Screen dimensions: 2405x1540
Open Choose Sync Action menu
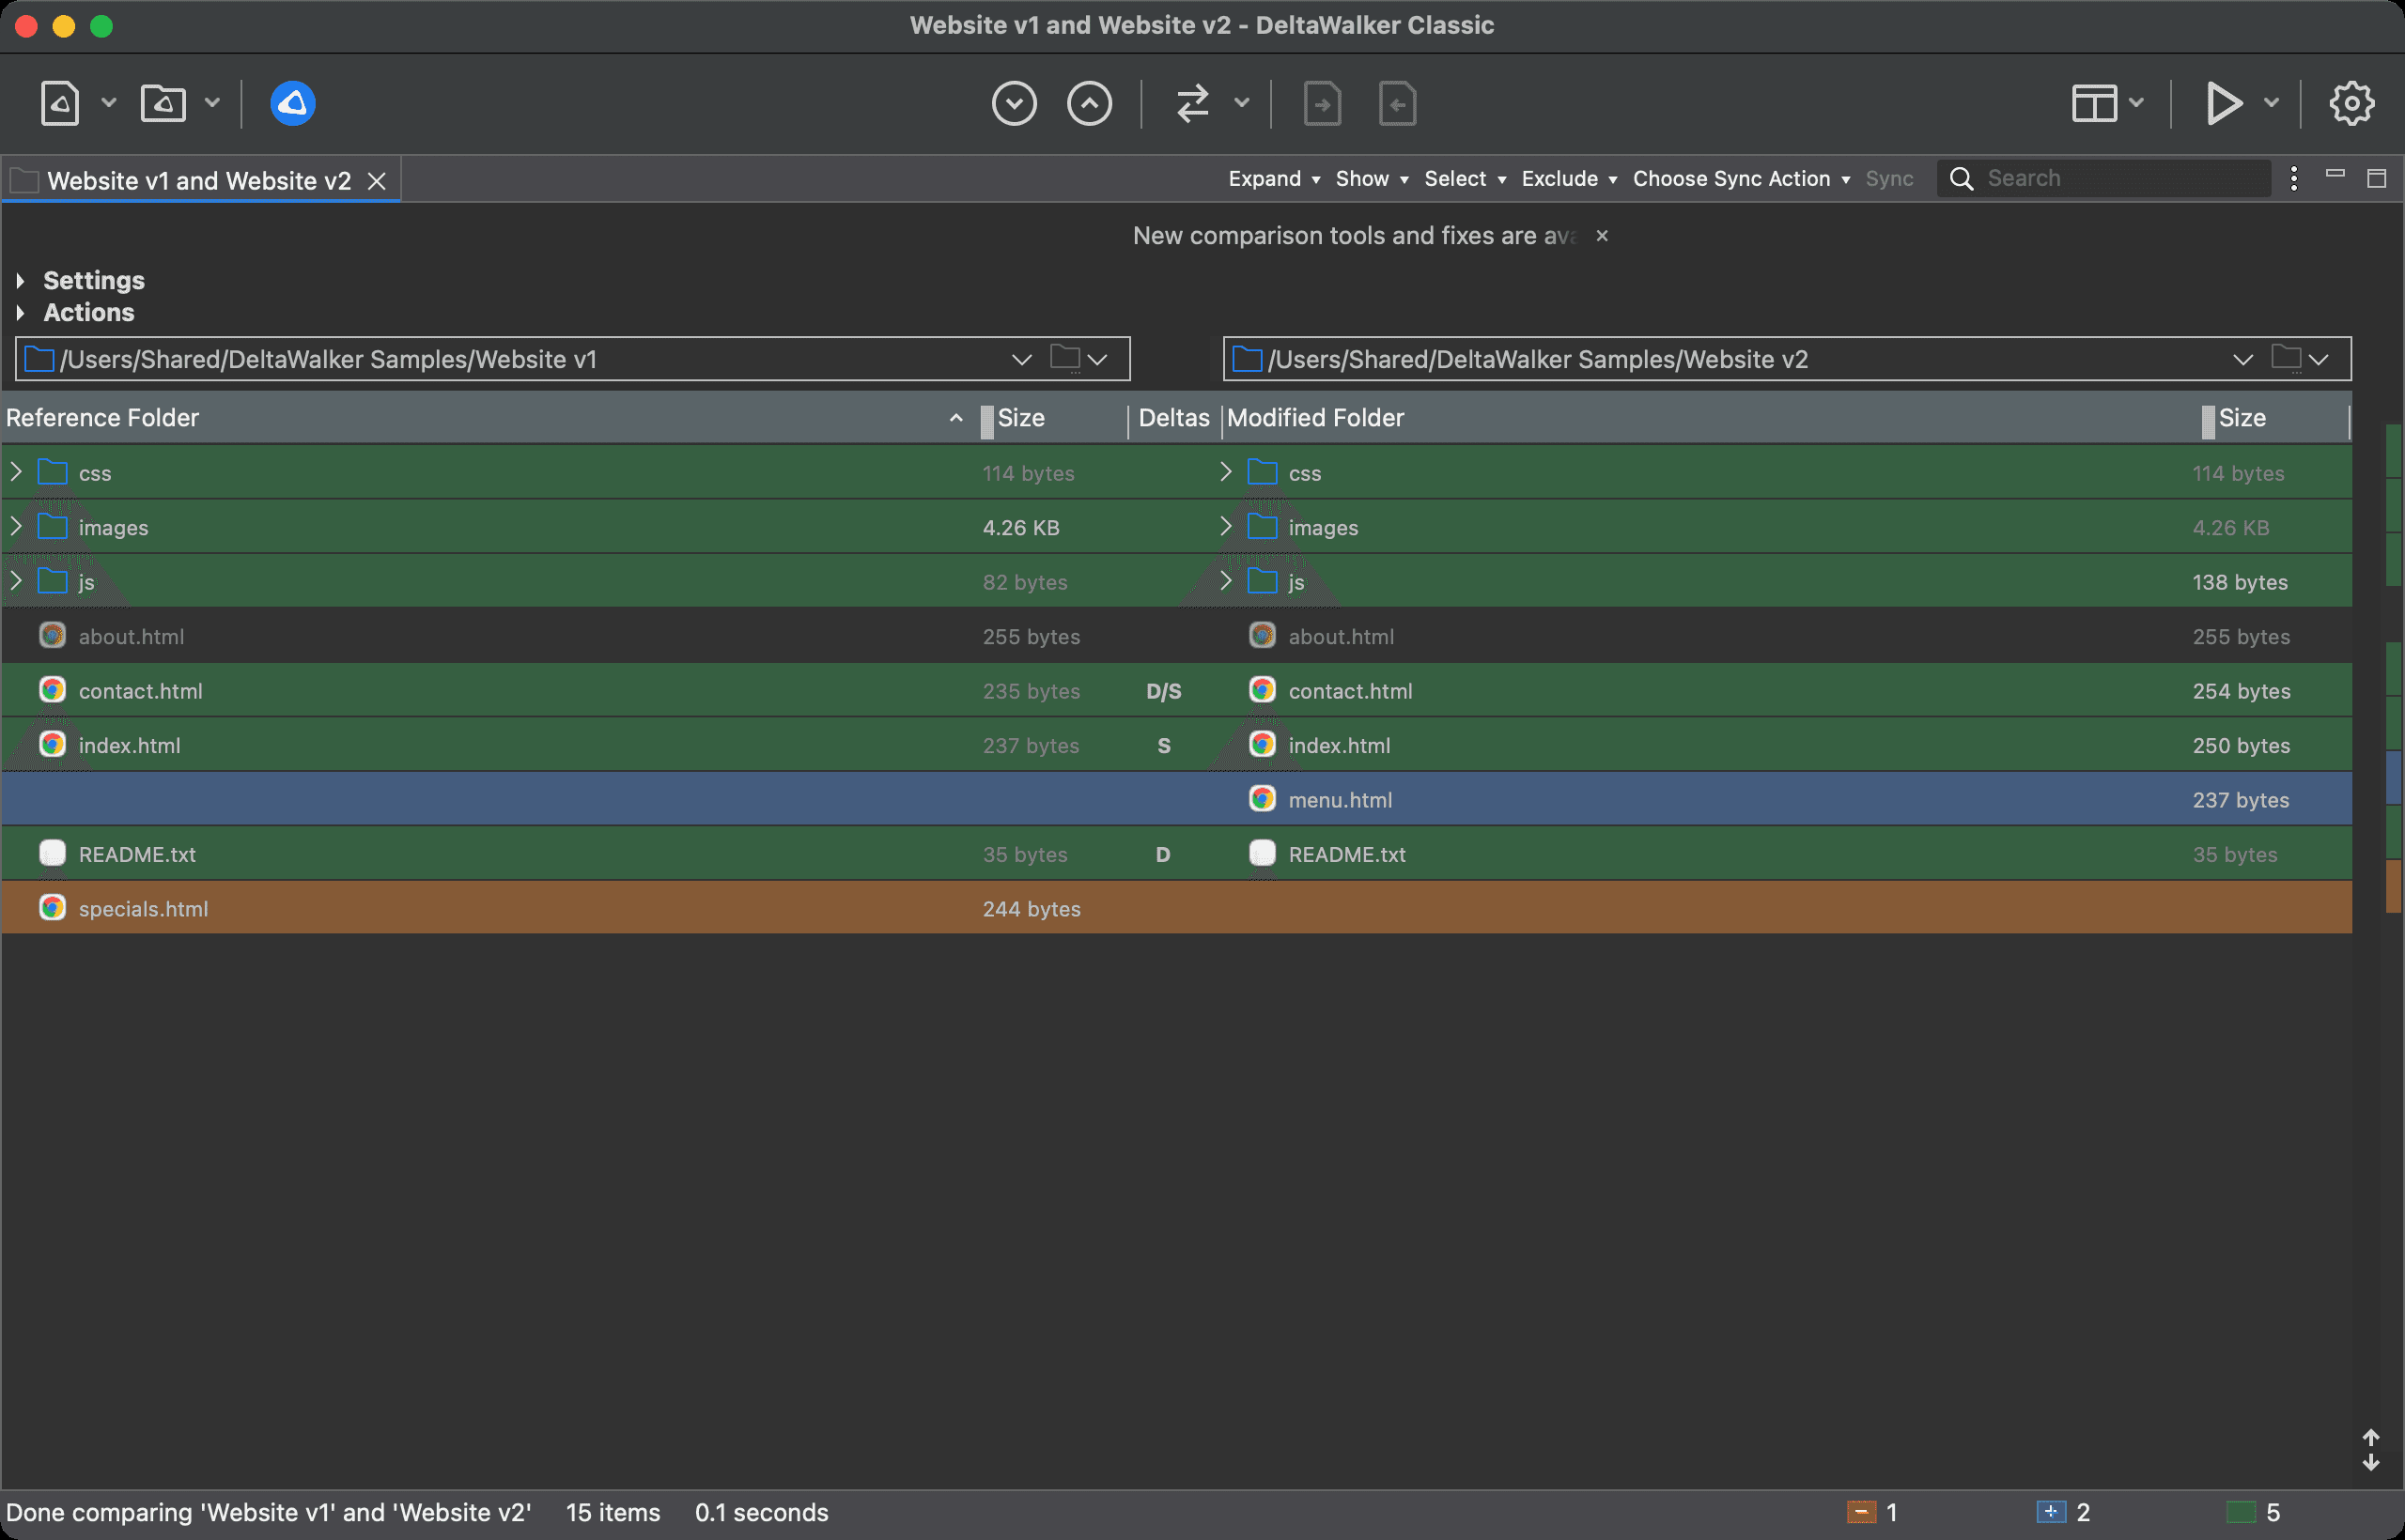1741,179
